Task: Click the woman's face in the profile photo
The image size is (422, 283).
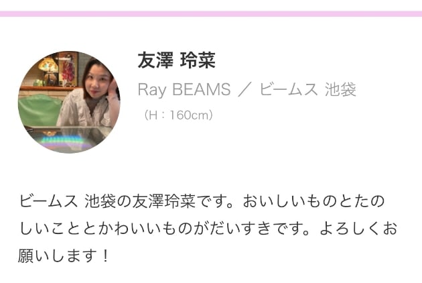Action: pyautogui.click(x=99, y=81)
